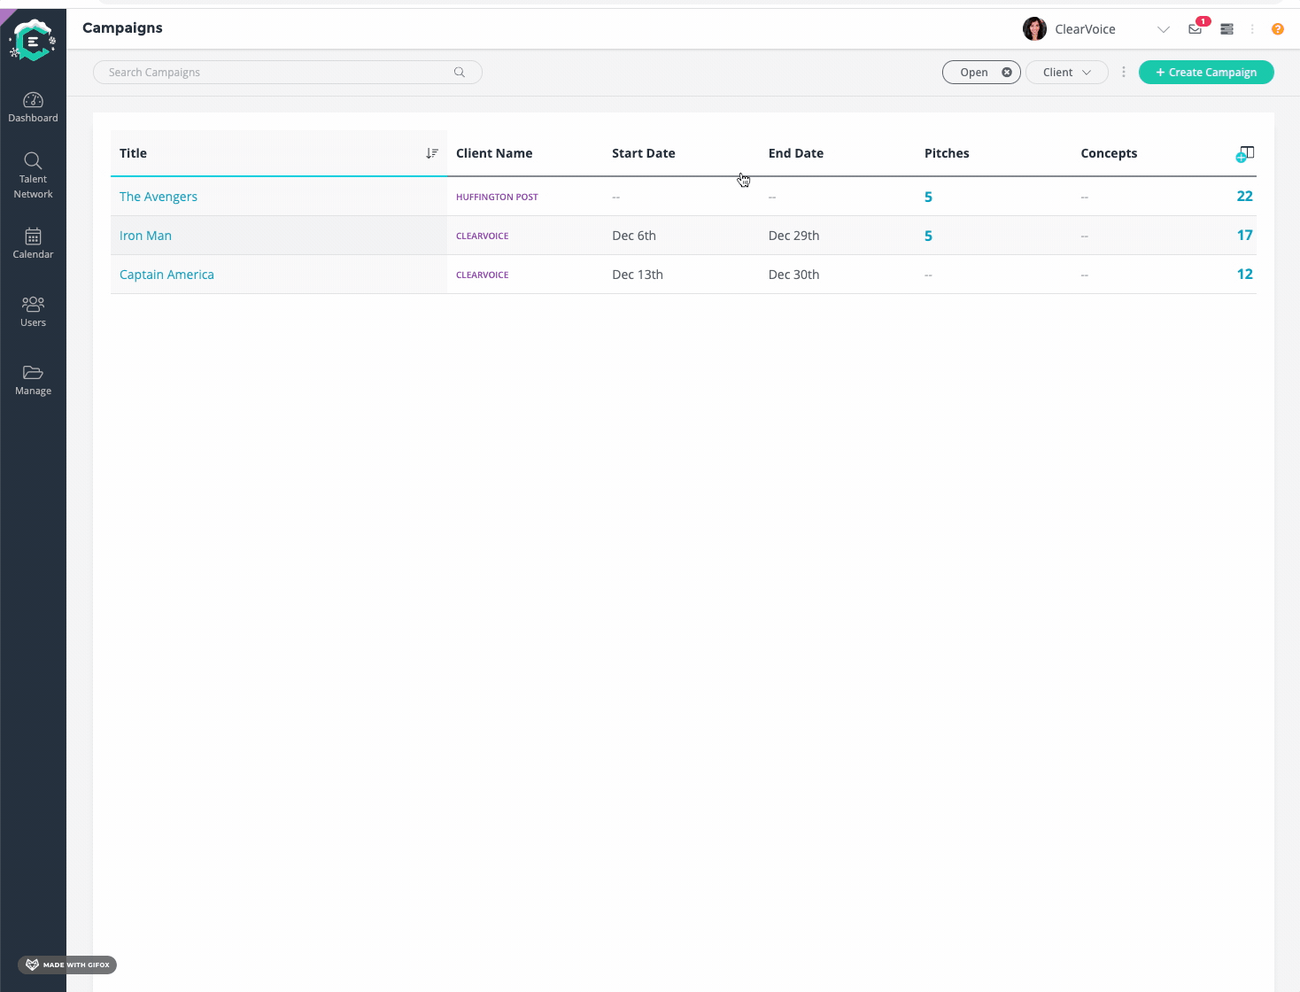Open the inbox notifications icon
This screenshot has height=992, width=1300.
(x=1196, y=29)
